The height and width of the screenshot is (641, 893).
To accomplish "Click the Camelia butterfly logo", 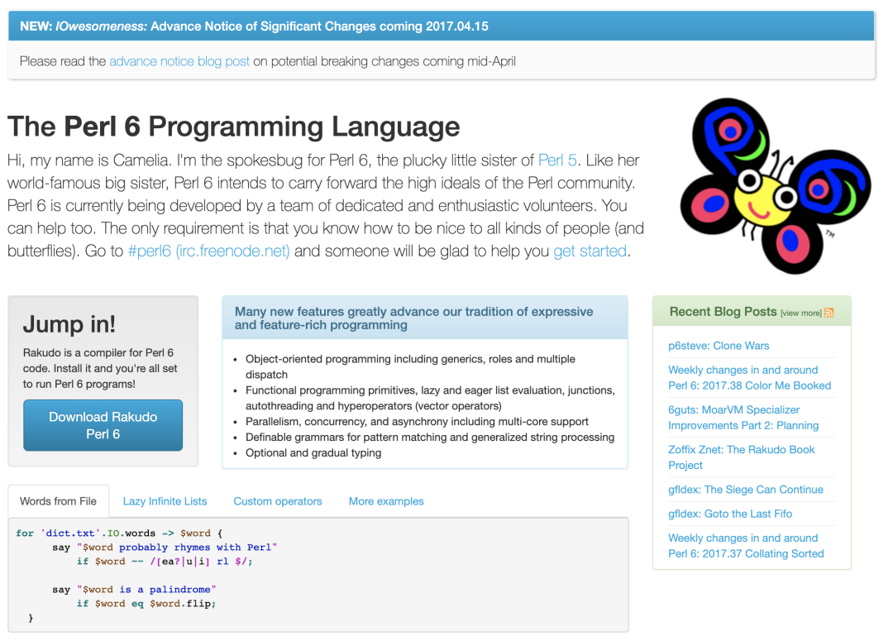I will click(x=775, y=186).
